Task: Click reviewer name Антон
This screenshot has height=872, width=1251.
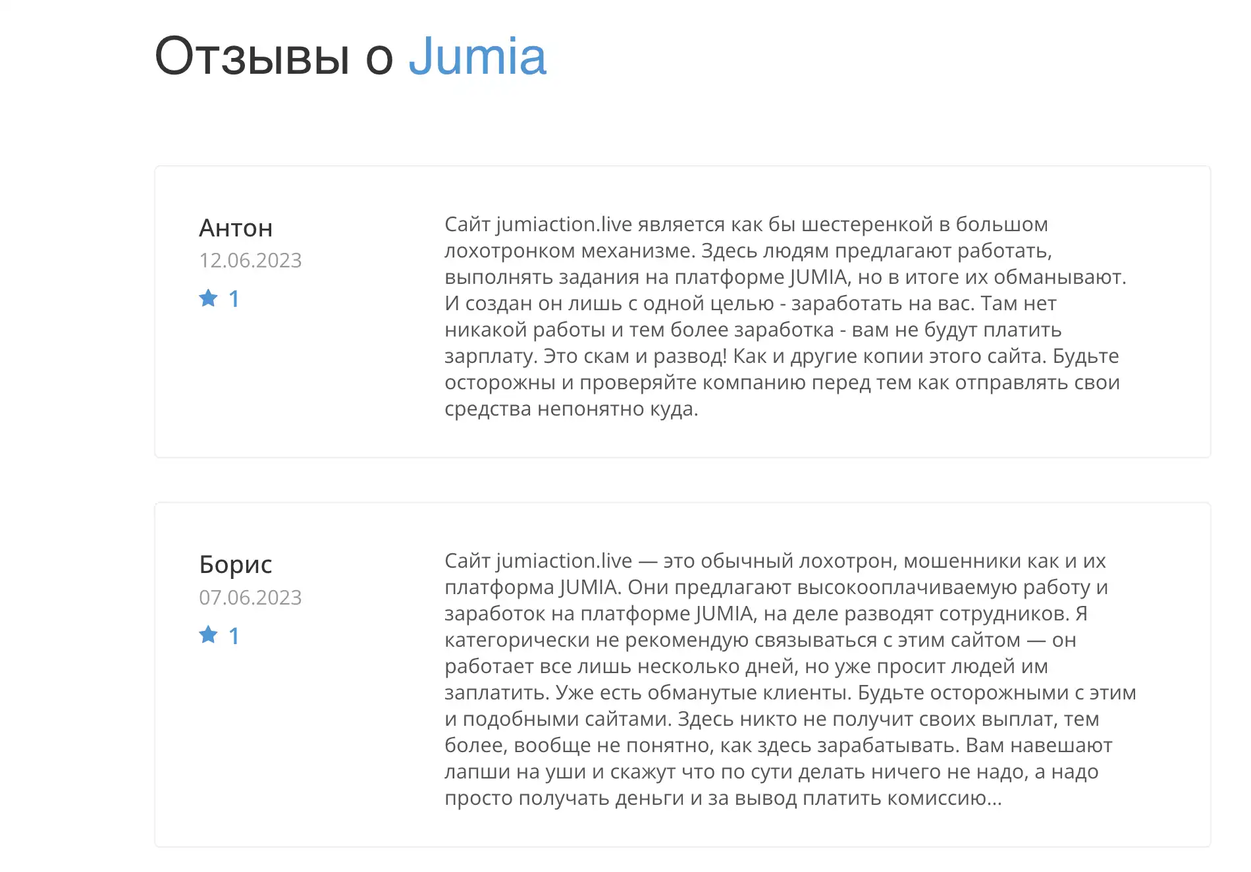Action: (x=236, y=228)
